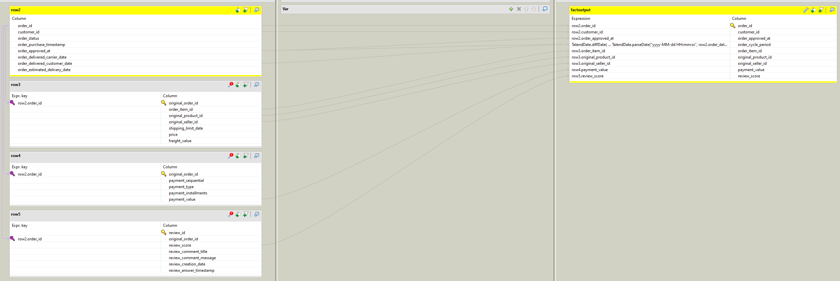
Task: Add an expression filter to the factoutput table
Action: coord(821,10)
